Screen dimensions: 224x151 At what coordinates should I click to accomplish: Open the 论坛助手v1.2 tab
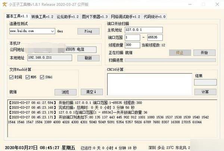point(68,17)
